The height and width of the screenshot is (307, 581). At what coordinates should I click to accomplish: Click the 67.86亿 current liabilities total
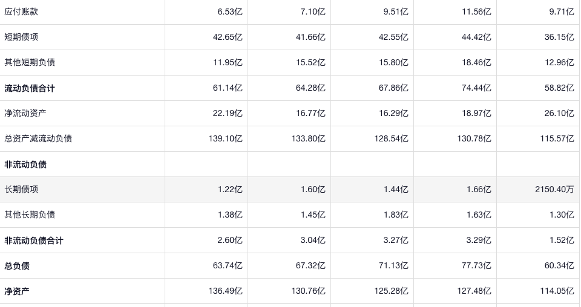point(393,88)
